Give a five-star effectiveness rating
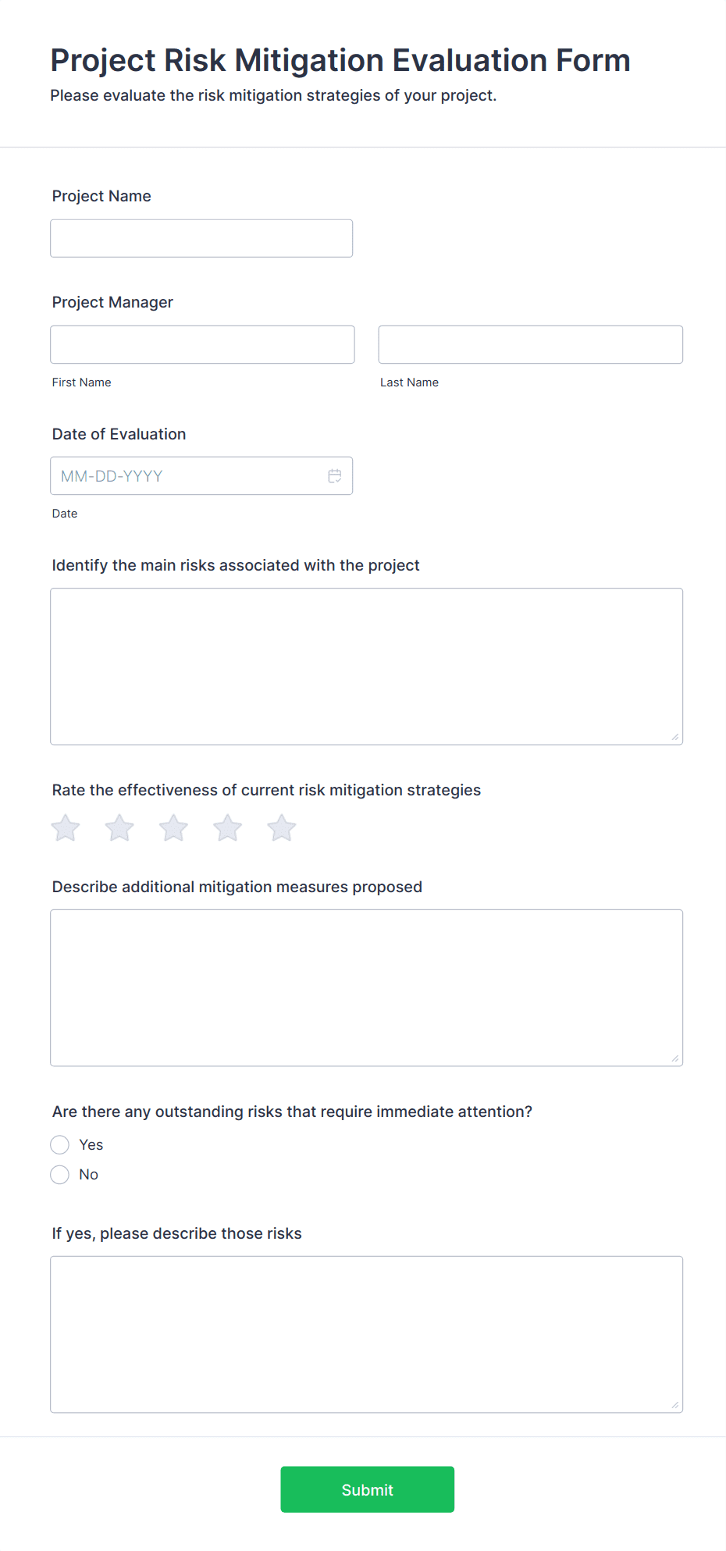 [x=282, y=828]
